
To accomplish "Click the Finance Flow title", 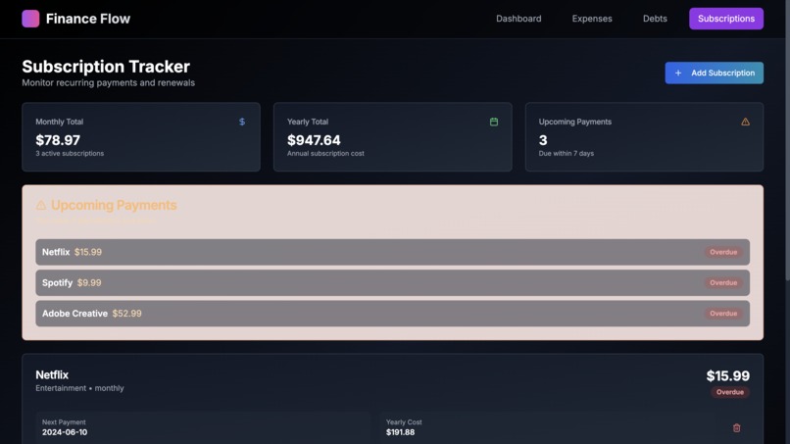I will [x=88, y=19].
